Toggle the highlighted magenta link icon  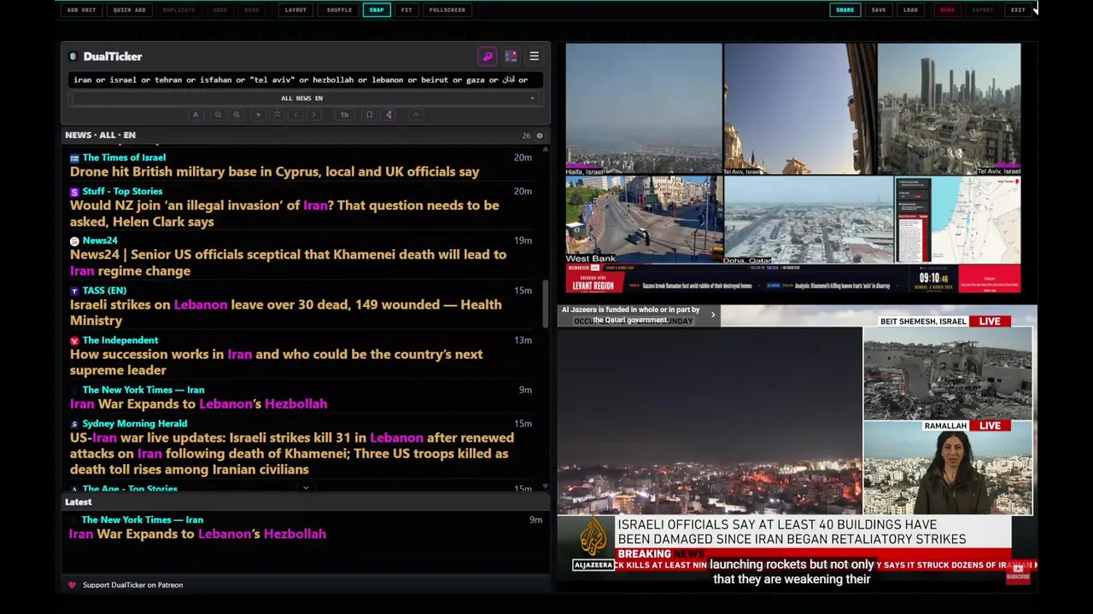pyautogui.click(x=389, y=114)
